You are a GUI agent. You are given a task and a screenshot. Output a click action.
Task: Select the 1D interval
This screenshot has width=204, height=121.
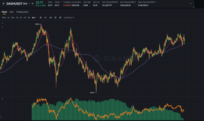[x=25, y=18]
